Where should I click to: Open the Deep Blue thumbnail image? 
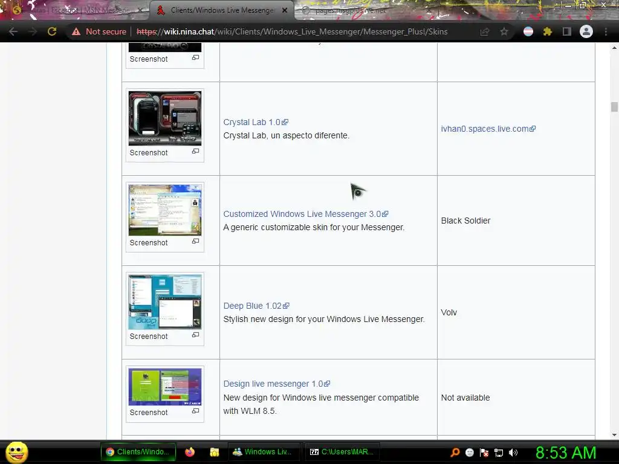pos(165,302)
